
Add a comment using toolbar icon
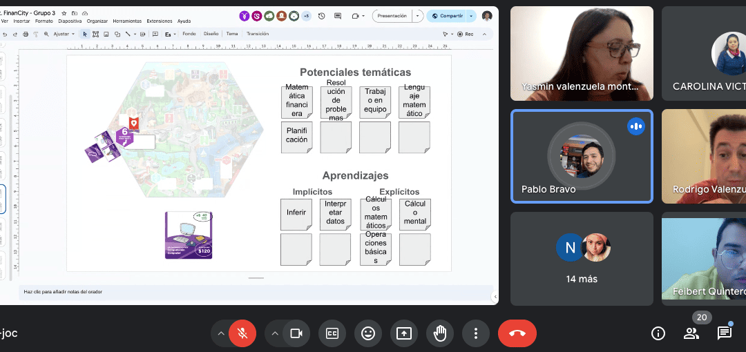(x=155, y=34)
